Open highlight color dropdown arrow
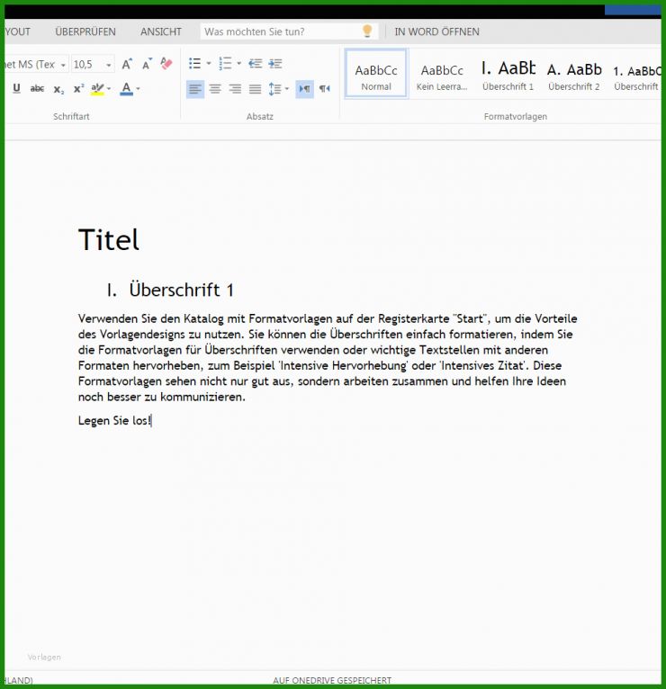Viewport: 666px width, 689px height. point(109,89)
